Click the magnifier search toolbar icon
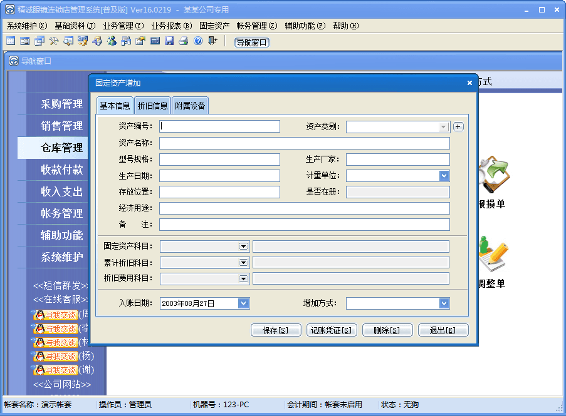 [x=68, y=41]
